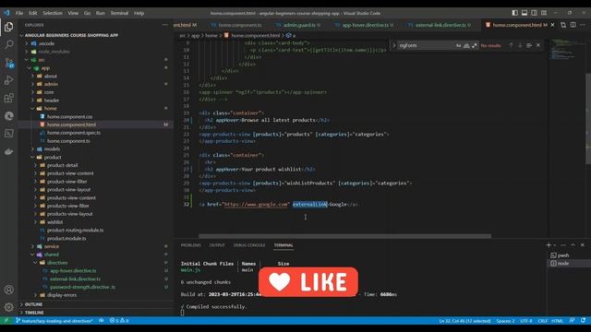Open the Extensions view
591x332 pixels.
[x=8, y=98]
